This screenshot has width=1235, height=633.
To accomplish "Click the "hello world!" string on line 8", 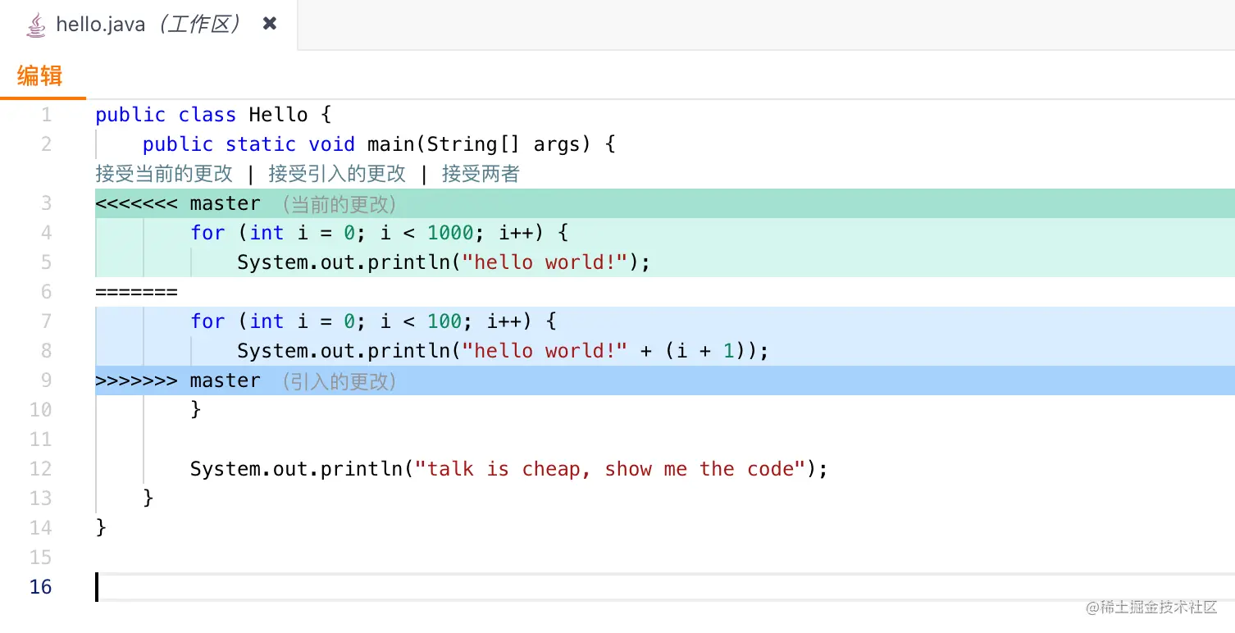I will pyautogui.click(x=545, y=351).
